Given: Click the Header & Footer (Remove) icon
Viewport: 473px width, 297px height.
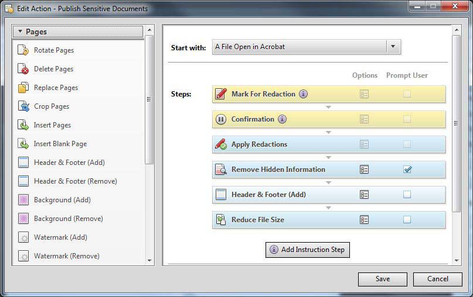Looking at the screenshot, I should pos(23,181).
